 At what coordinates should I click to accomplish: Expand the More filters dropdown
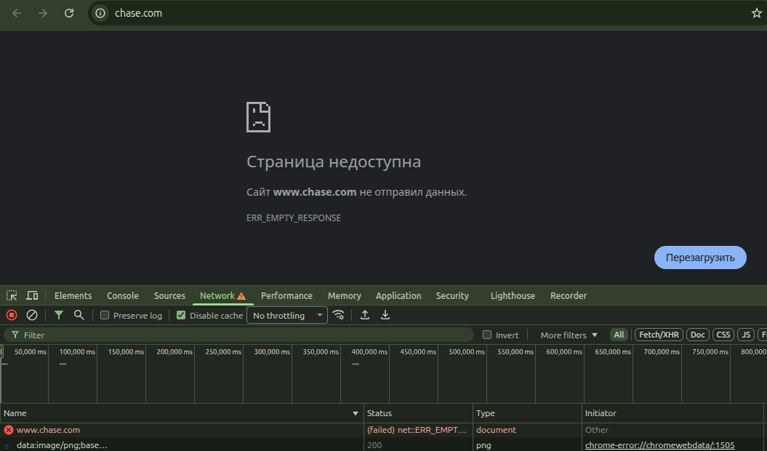point(569,335)
